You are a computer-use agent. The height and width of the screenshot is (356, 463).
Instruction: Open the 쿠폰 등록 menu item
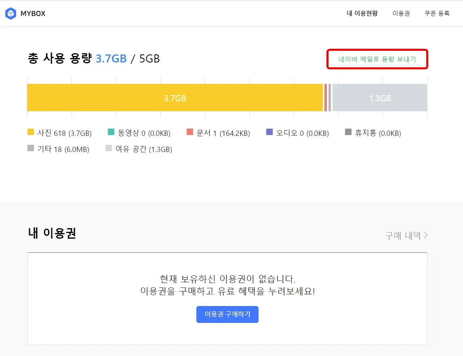(x=436, y=13)
